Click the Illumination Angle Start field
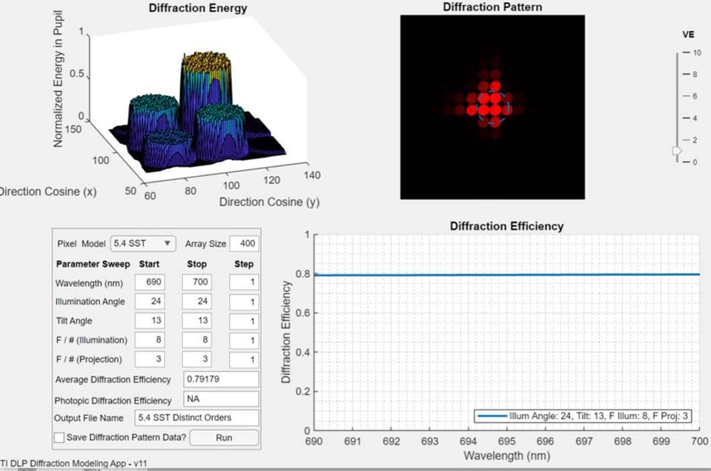Viewport: 711px width, 471px height. 149,302
